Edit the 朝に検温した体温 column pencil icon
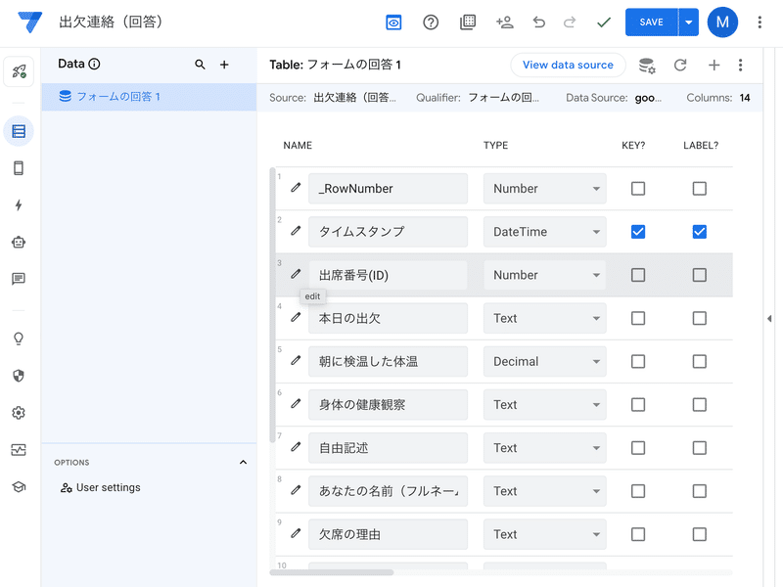Screen dimensions: 783x587 coord(296,360)
